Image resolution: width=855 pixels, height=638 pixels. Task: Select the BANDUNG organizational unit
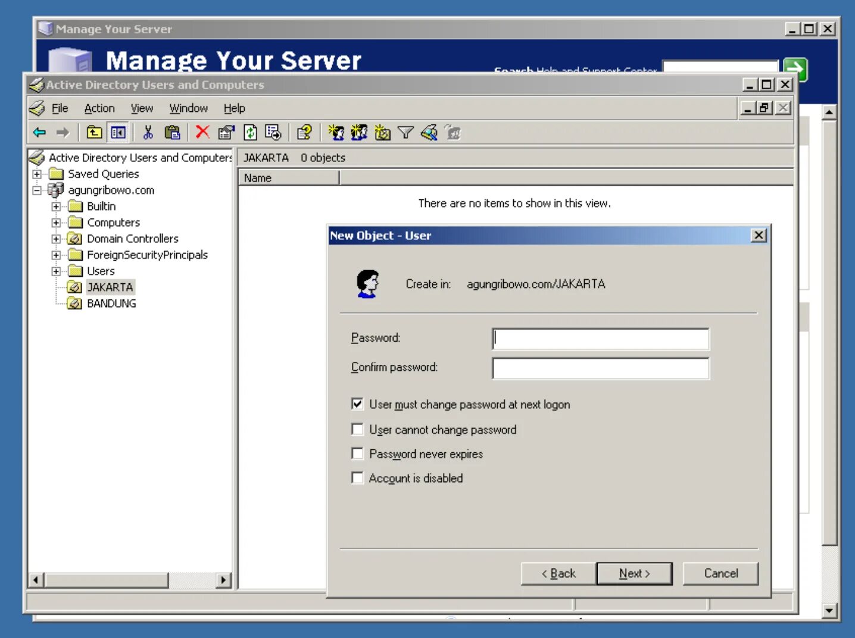tap(111, 304)
